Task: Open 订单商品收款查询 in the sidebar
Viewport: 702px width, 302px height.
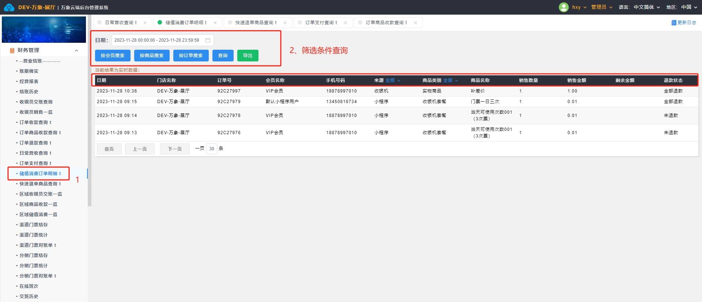Action: pyautogui.click(x=40, y=133)
